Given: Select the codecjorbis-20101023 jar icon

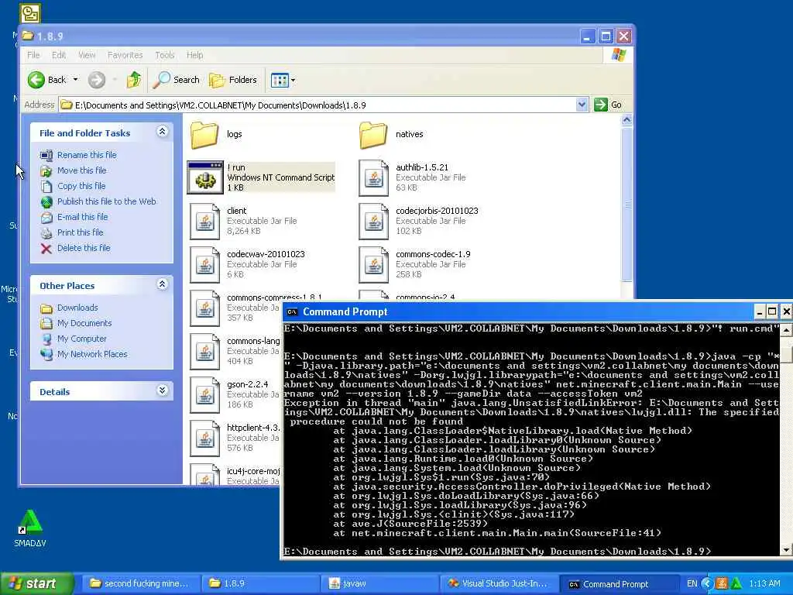Looking at the screenshot, I should tap(374, 221).
